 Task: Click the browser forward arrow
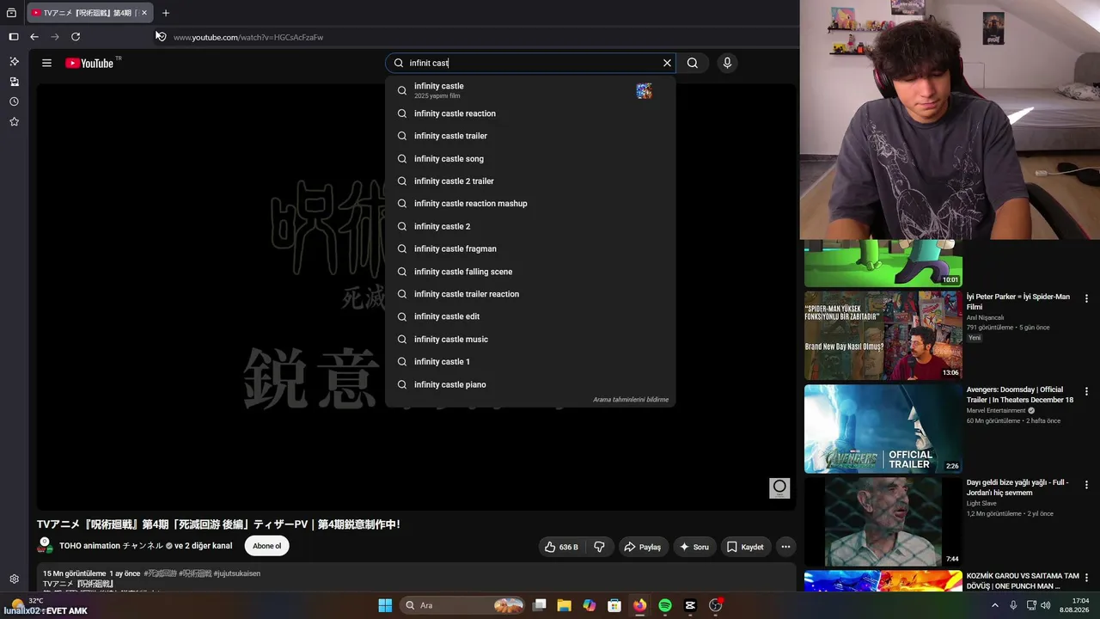pyautogui.click(x=55, y=37)
